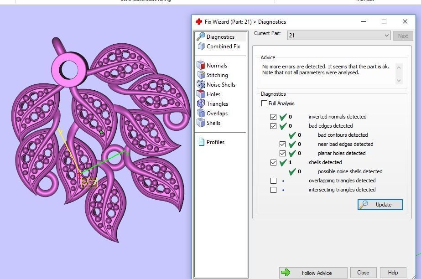This screenshot has width=421, height=279.
Task: Click the Close button at the bottom
Action: coord(363,273)
